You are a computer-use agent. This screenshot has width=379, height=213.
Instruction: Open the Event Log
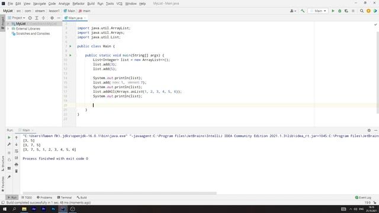[363, 198]
